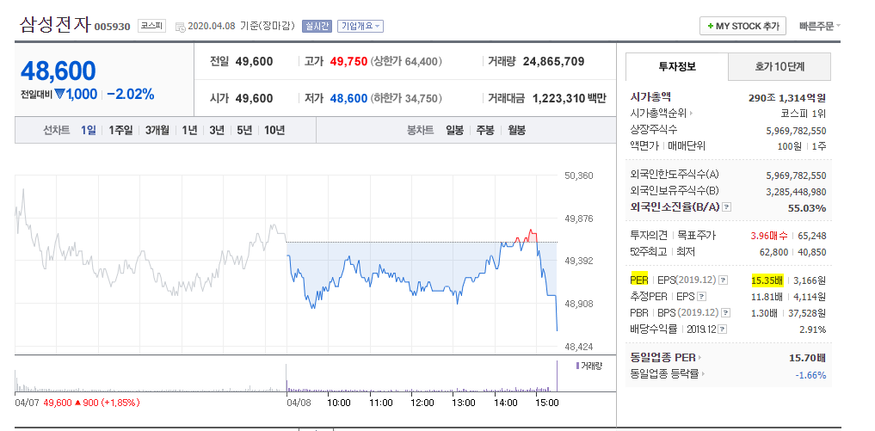Click 하한가 34,750 limit text
Image resolution: width=875 pixels, height=431 pixels.
point(406,98)
